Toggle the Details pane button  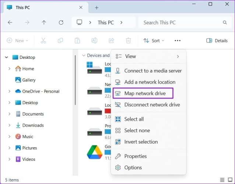[x=217, y=40]
